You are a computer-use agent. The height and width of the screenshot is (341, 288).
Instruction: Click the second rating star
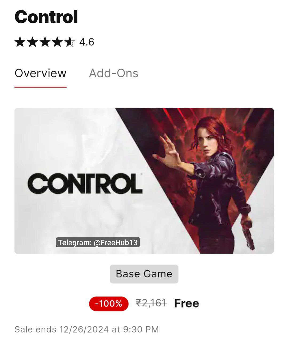[x=33, y=42]
